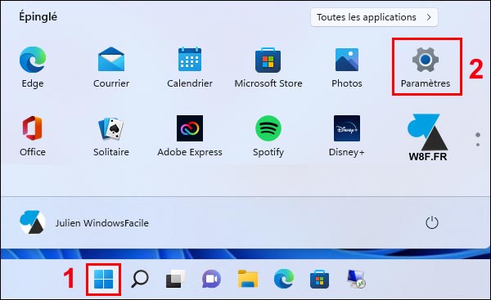The height and width of the screenshot is (300, 491).
Task: Open the Courrier mail app
Action: coord(111,67)
